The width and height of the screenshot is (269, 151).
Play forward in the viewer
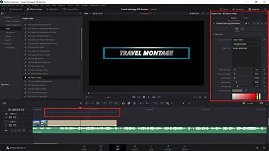point(149,97)
